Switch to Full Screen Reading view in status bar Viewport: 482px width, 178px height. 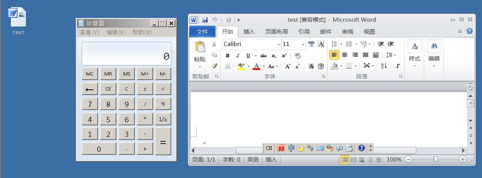(x=353, y=160)
